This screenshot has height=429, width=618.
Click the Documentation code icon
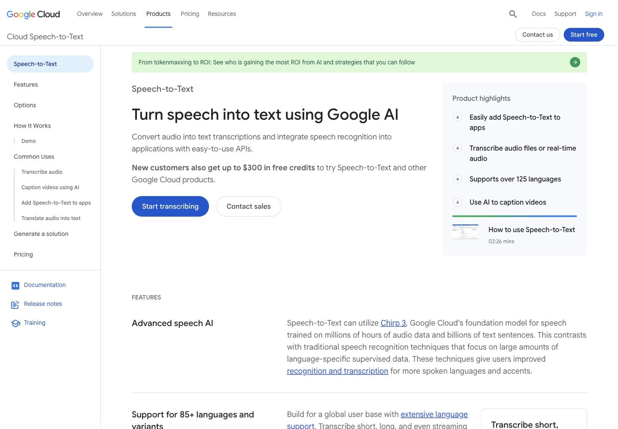pyautogui.click(x=15, y=285)
